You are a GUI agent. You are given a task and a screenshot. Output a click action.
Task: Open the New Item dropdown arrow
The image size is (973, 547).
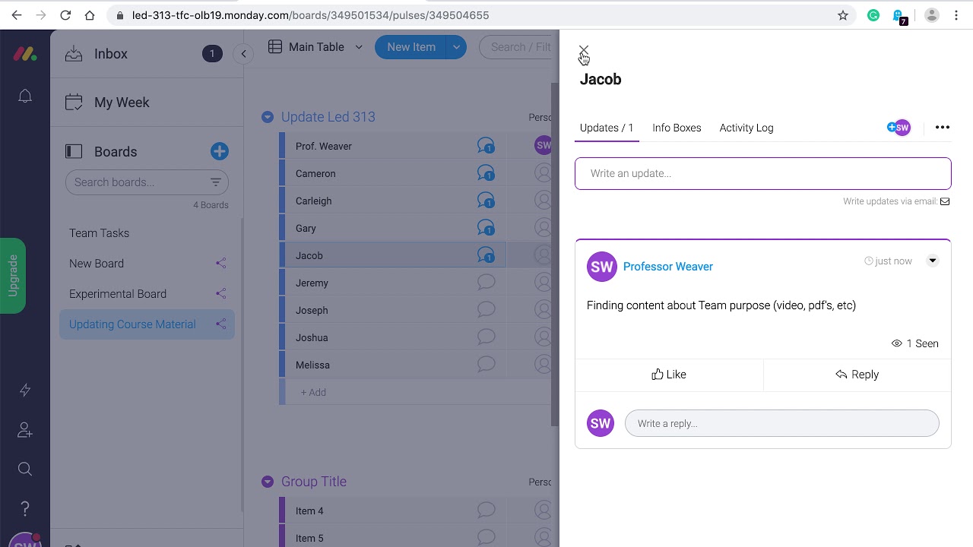click(x=456, y=47)
